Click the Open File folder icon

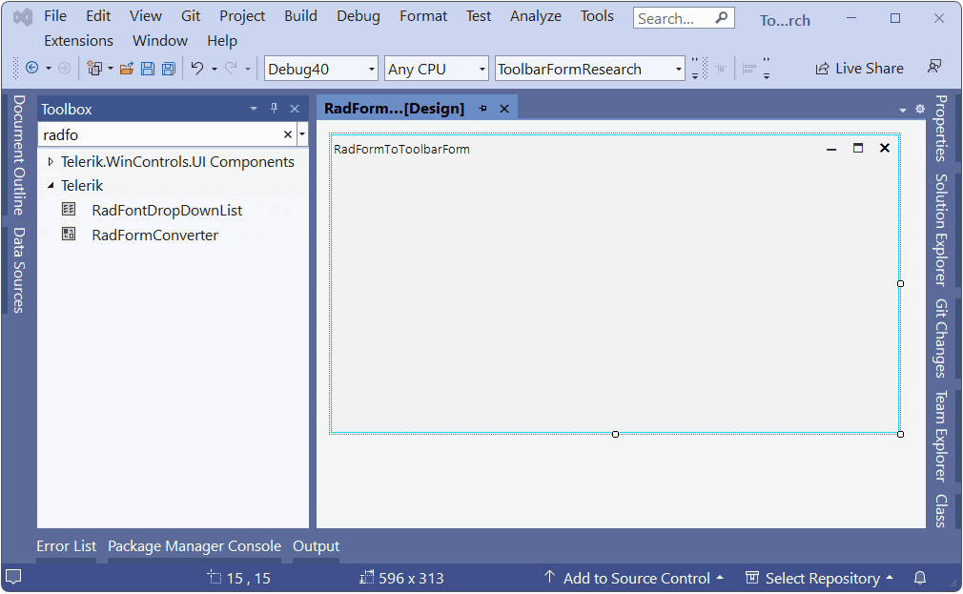pyautogui.click(x=127, y=69)
